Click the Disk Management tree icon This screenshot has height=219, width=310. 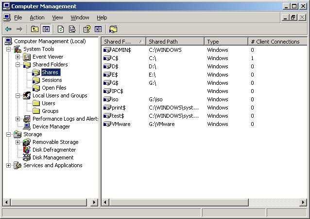click(27, 157)
